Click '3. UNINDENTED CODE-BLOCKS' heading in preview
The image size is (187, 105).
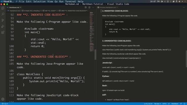[x=117, y=41]
